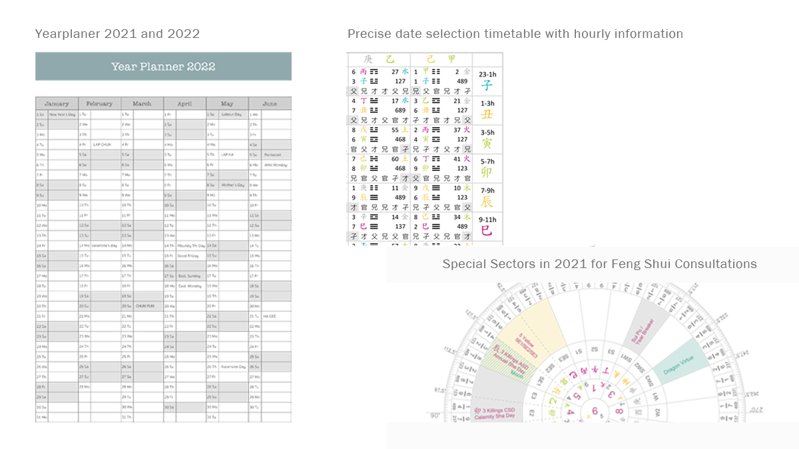Screen dimensions: 799x449
Task: Click the green 乙 stem in timetable header
Action: click(x=390, y=59)
